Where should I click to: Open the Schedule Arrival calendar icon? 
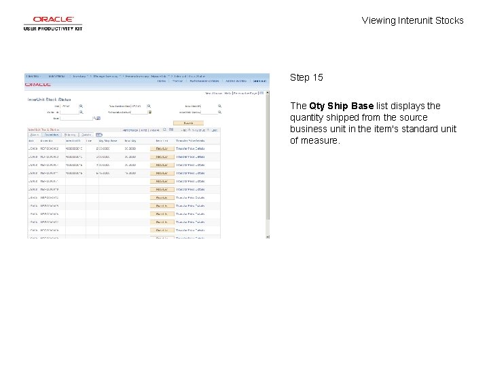tap(149, 112)
